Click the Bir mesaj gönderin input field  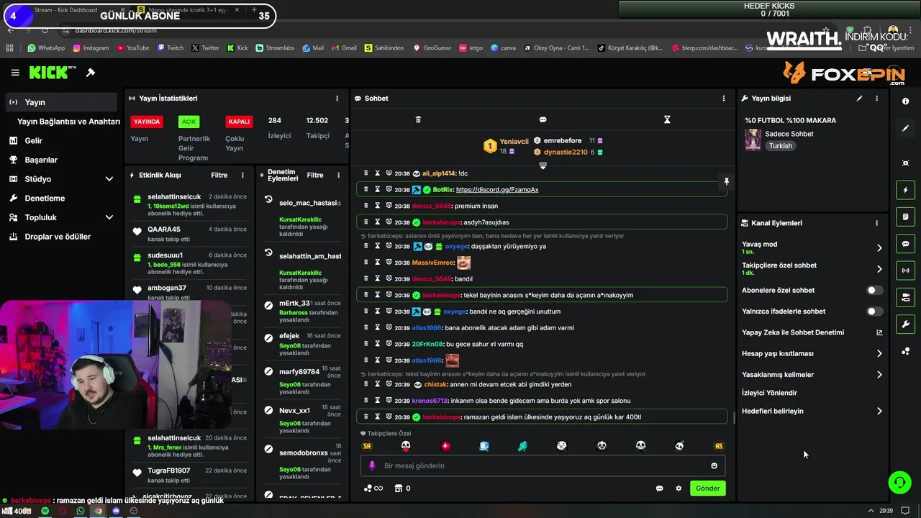pos(543,465)
